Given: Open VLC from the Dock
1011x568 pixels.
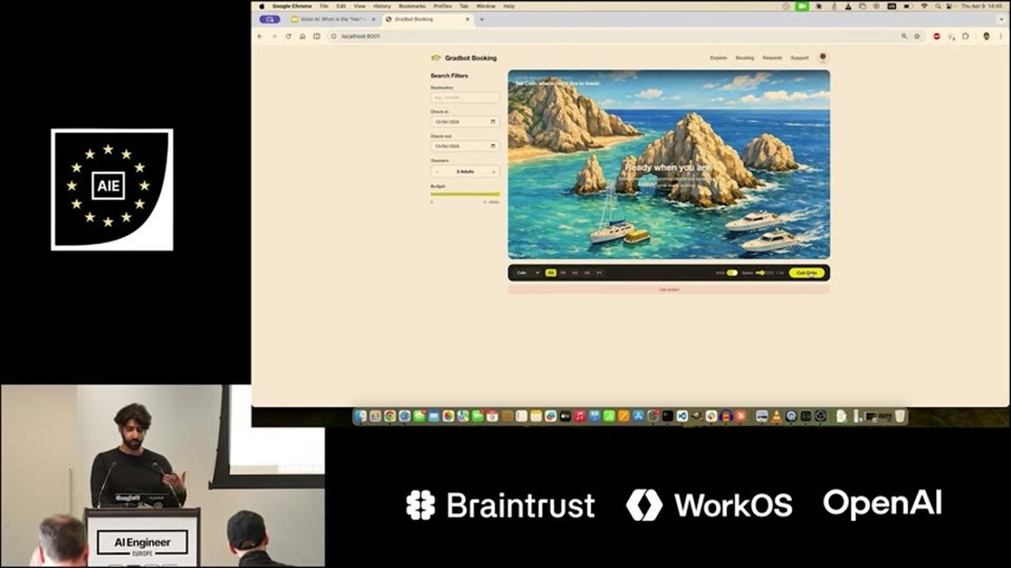Looking at the screenshot, I should [776, 416].
